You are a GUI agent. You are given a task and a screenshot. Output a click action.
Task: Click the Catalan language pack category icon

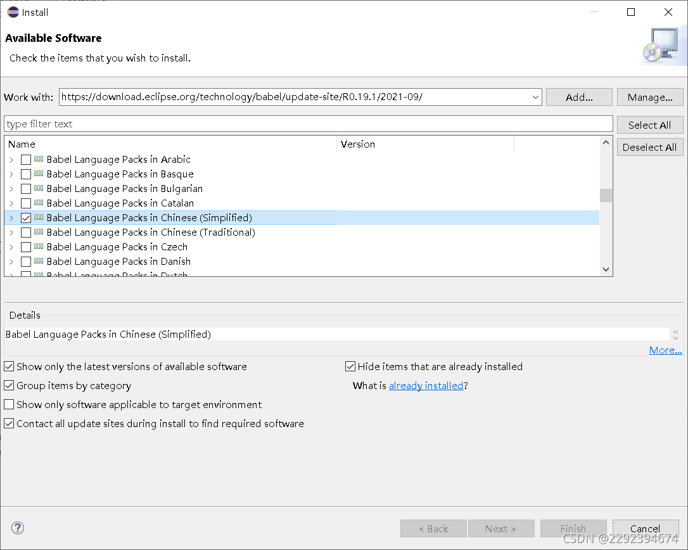click(x=39, y=203)
